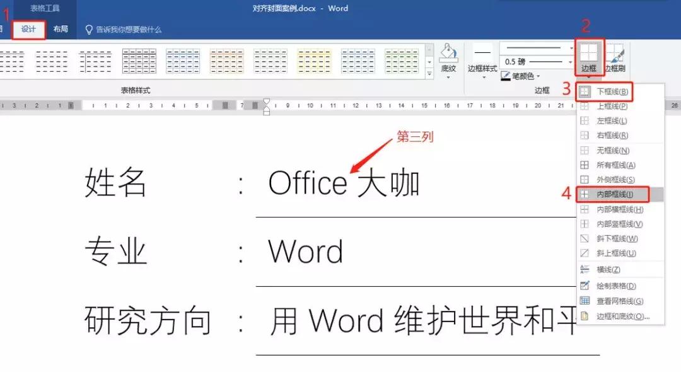Click the 告诉我你想要做什么 search box
The width and height of the screenshot is (681, 372).
click(123, 30)
